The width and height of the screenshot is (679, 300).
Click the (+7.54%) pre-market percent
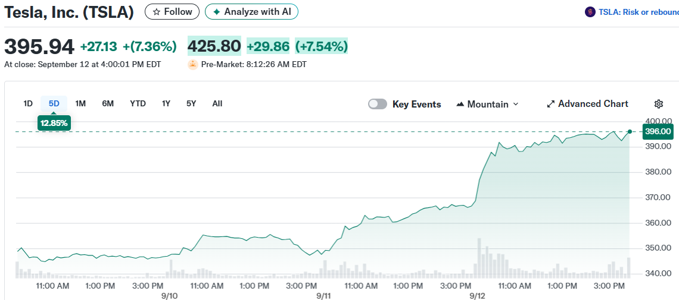coord(321,46)
